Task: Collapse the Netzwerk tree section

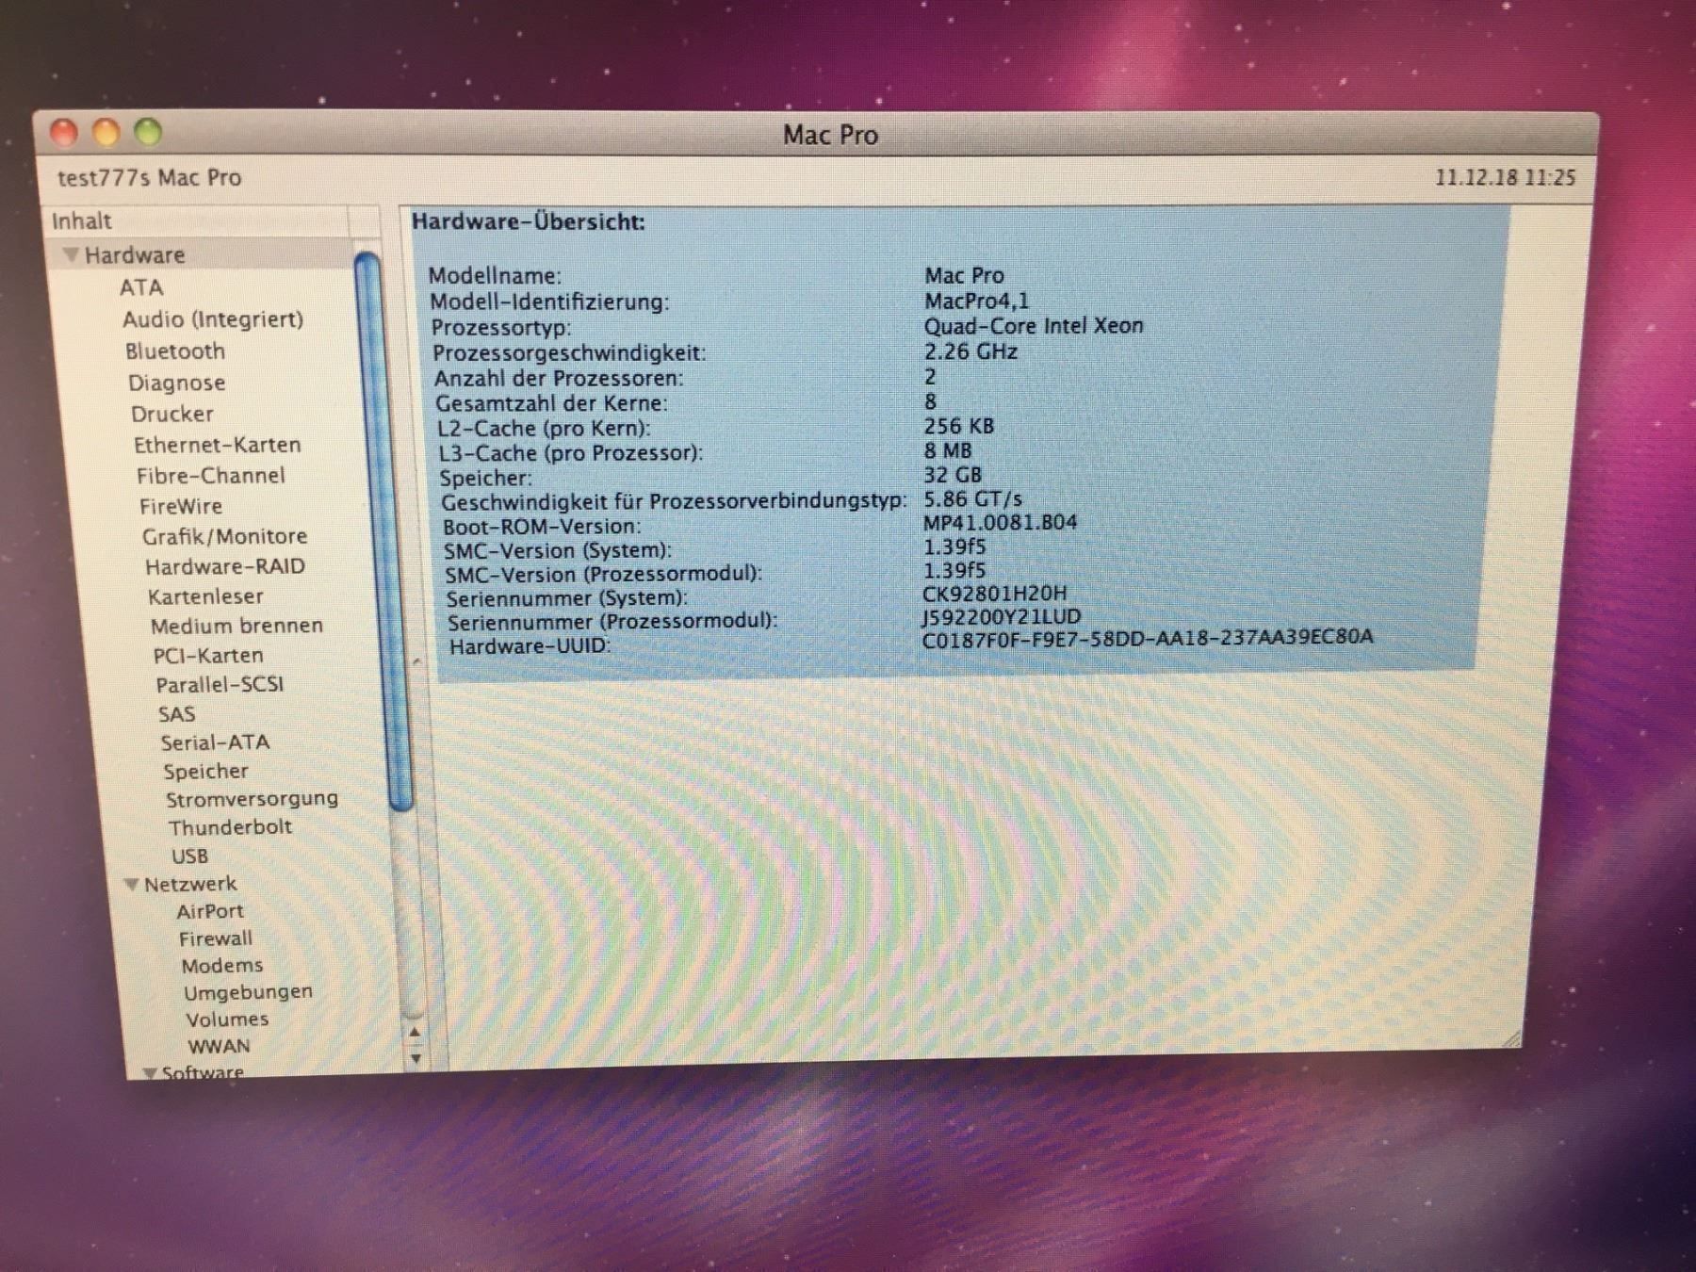Action: coord(132,884)
